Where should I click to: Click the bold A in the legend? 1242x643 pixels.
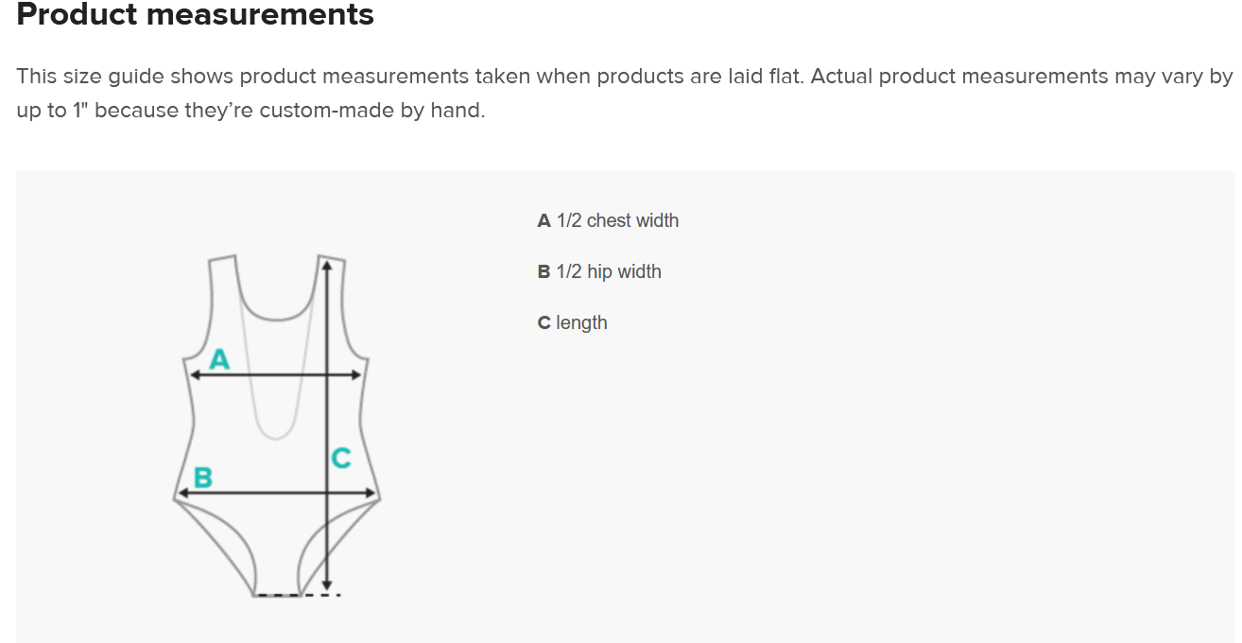[543, 220]
